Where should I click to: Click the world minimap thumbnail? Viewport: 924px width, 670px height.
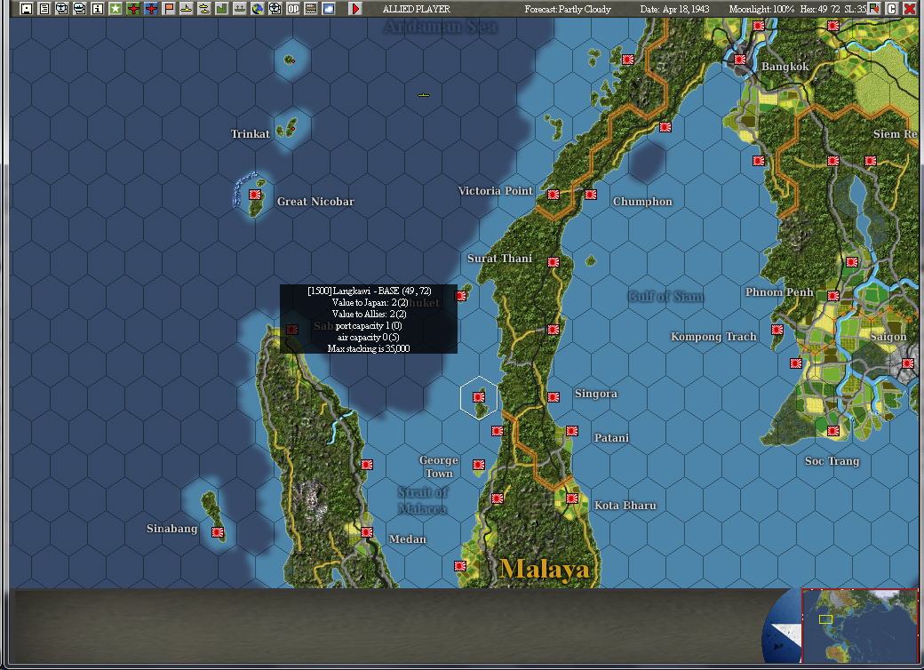(x=860, y=626)
